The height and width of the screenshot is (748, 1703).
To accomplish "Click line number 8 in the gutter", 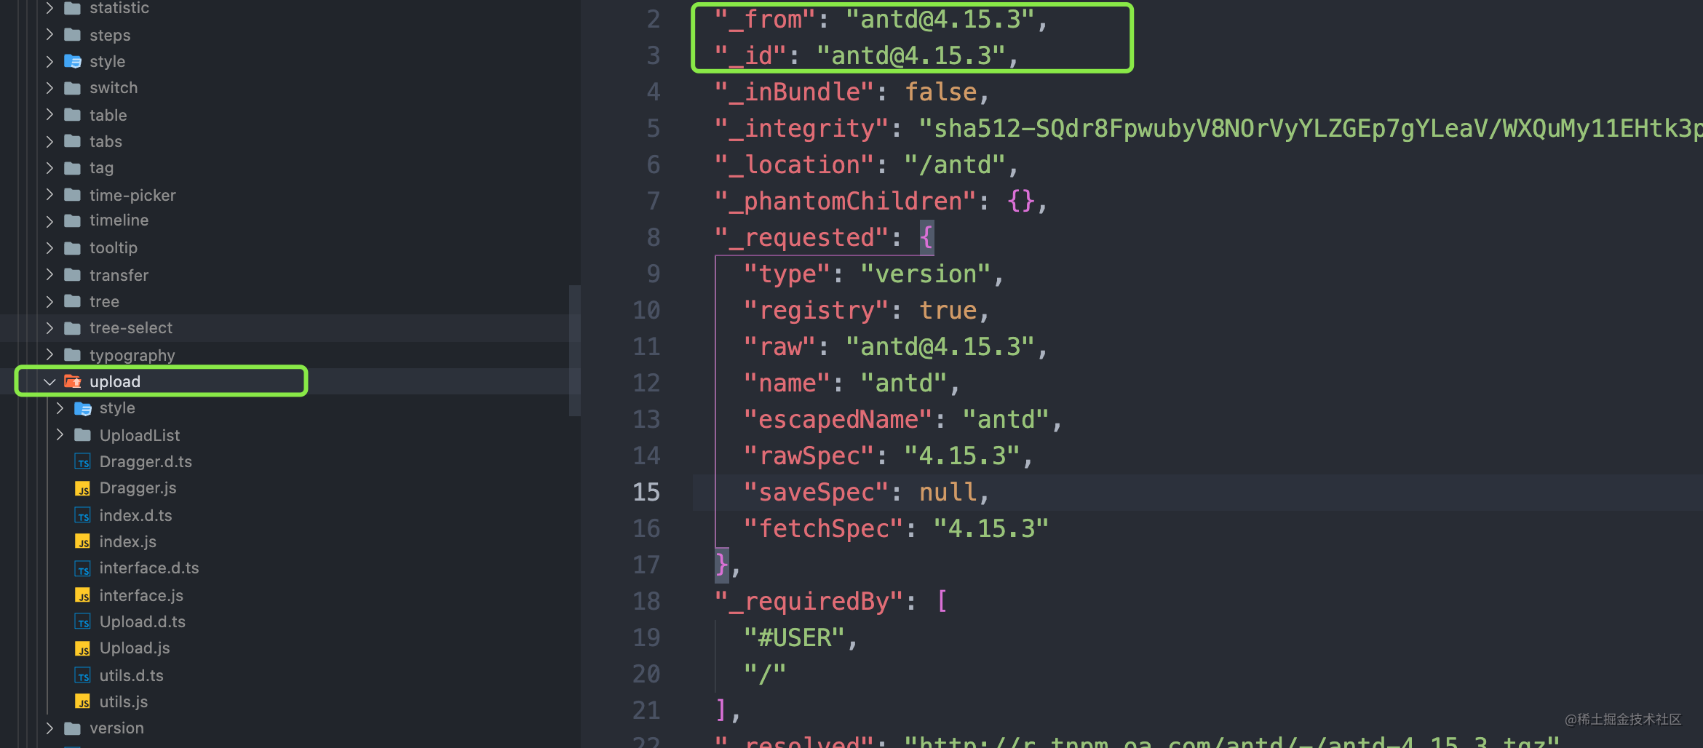I will point(654,238).
